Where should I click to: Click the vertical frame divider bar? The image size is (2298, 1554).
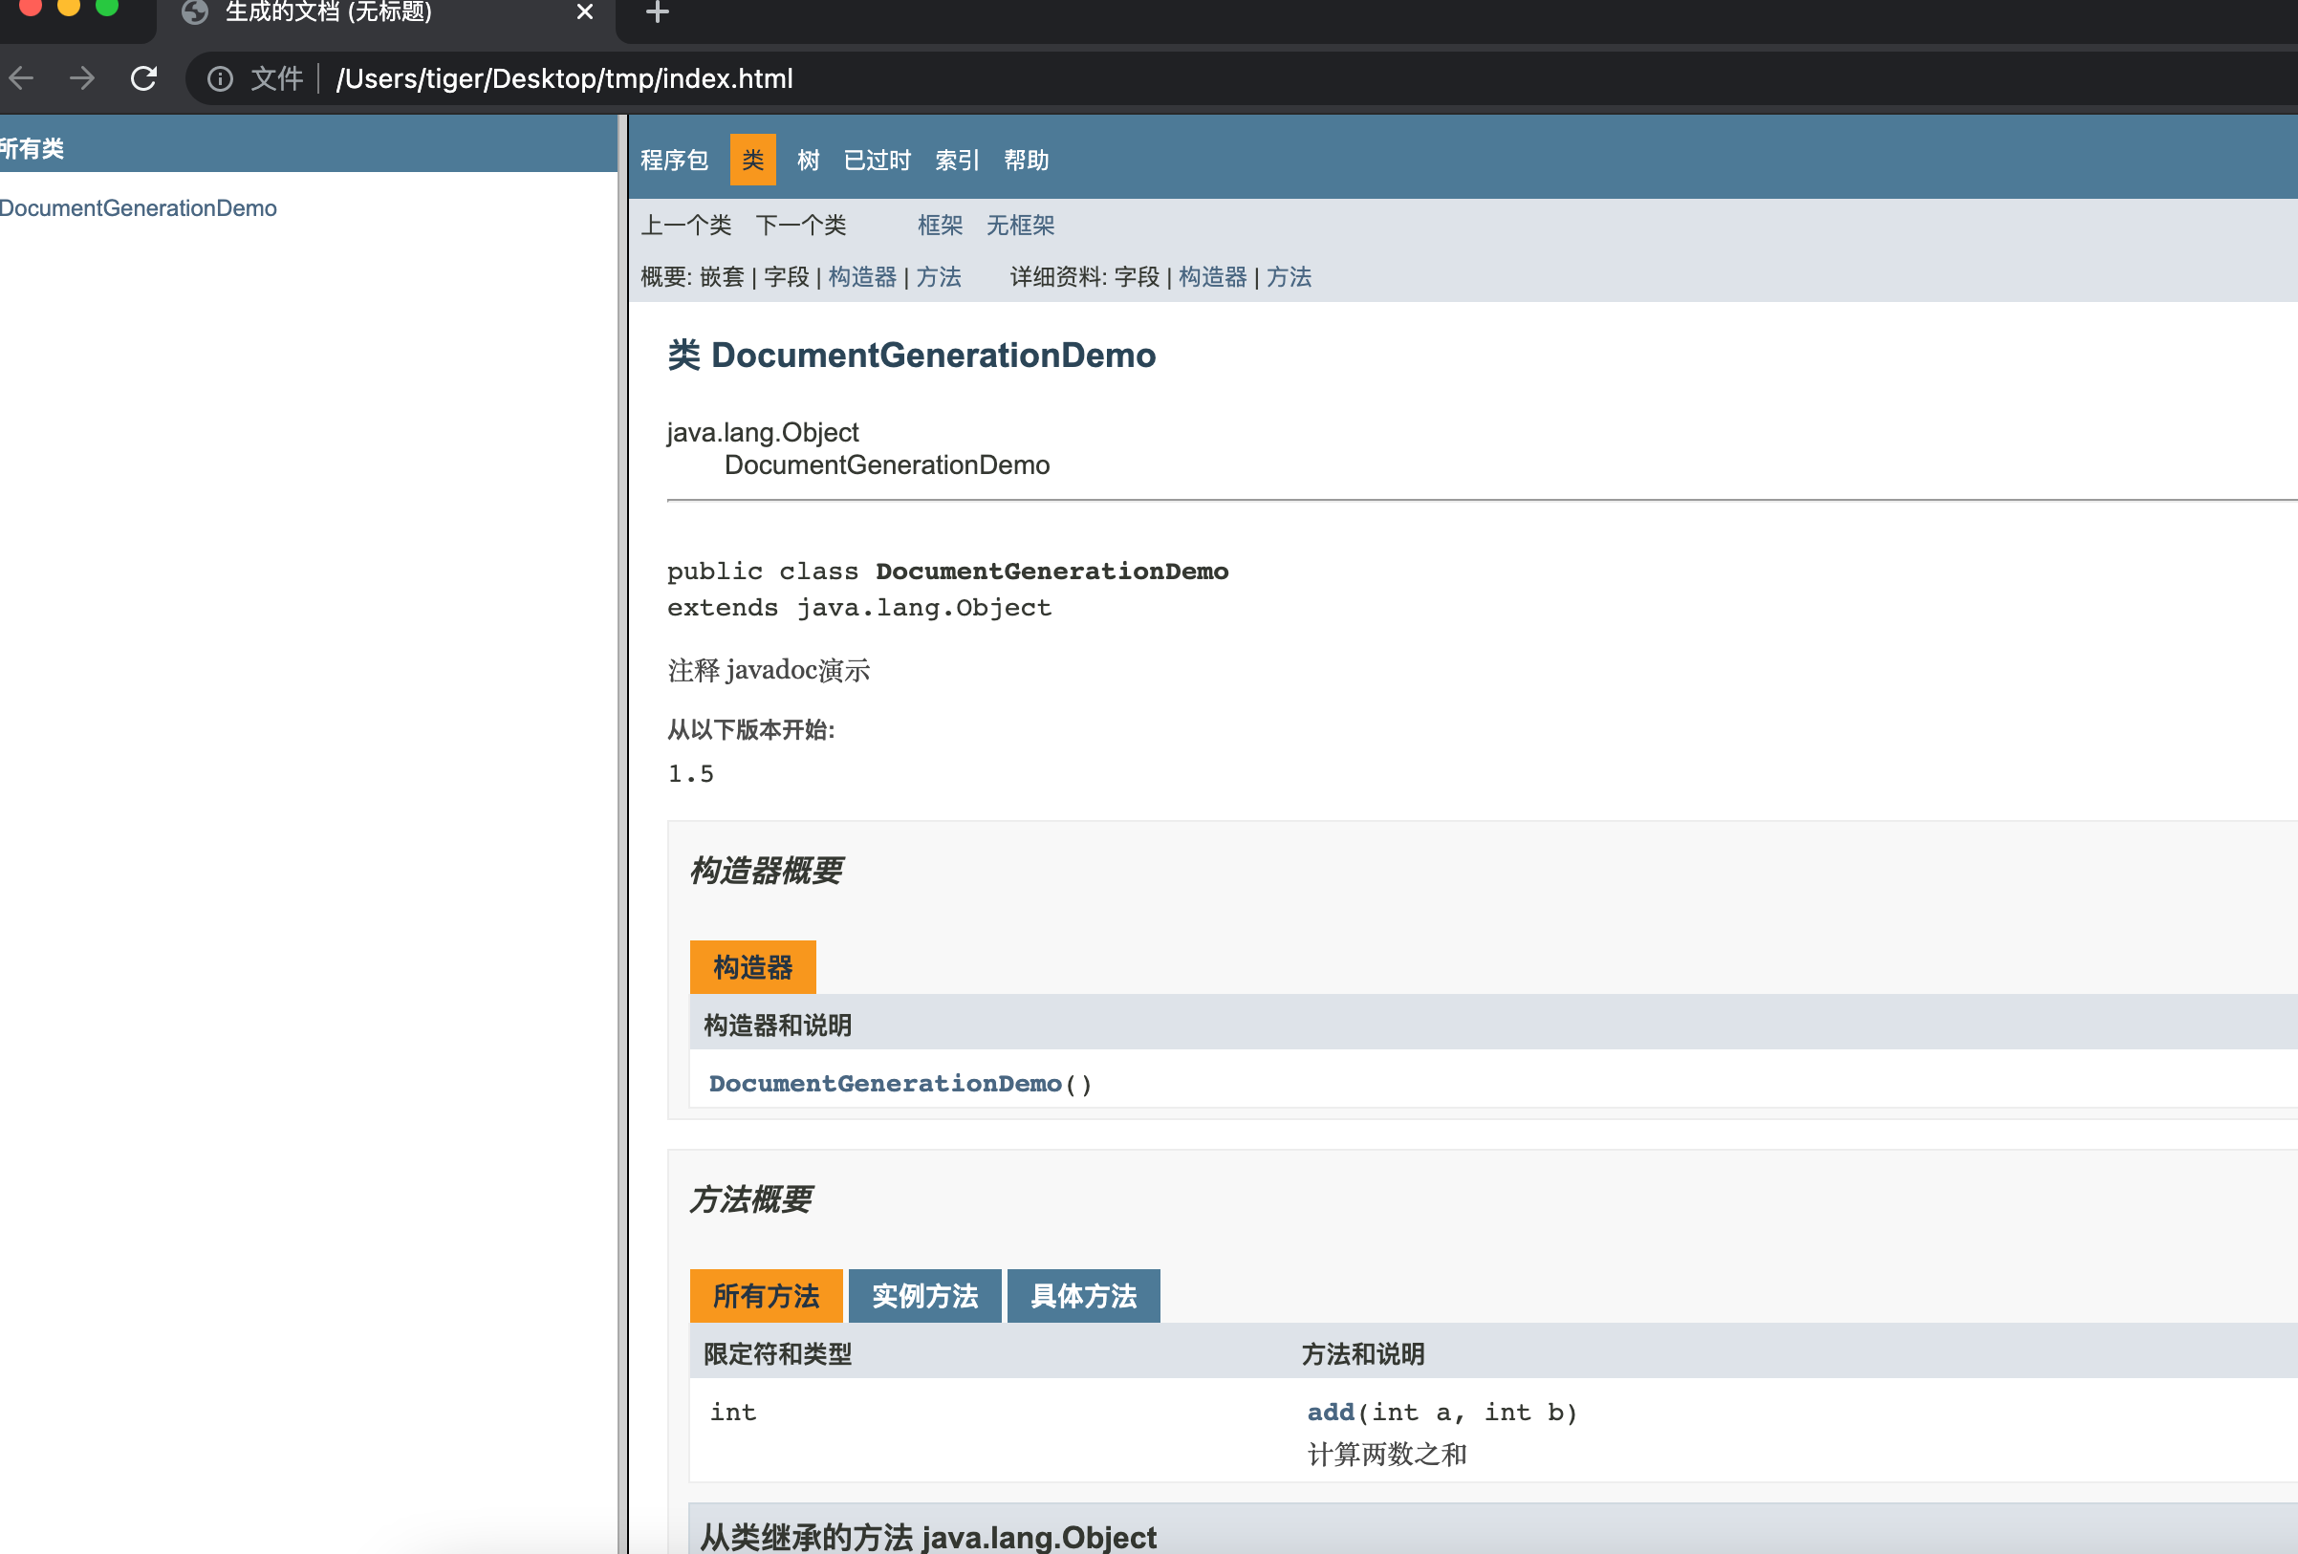pyautogui.click(x=622, y=834)
